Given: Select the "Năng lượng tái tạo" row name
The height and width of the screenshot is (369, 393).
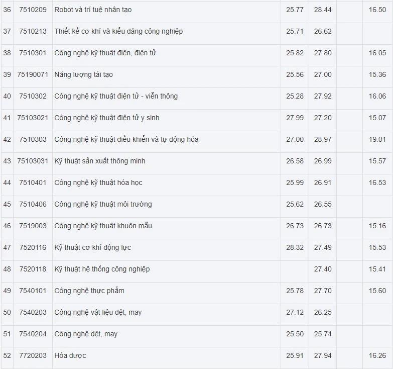Looking at the screenshot, I should pyautogui.click(x=83, y=74).
